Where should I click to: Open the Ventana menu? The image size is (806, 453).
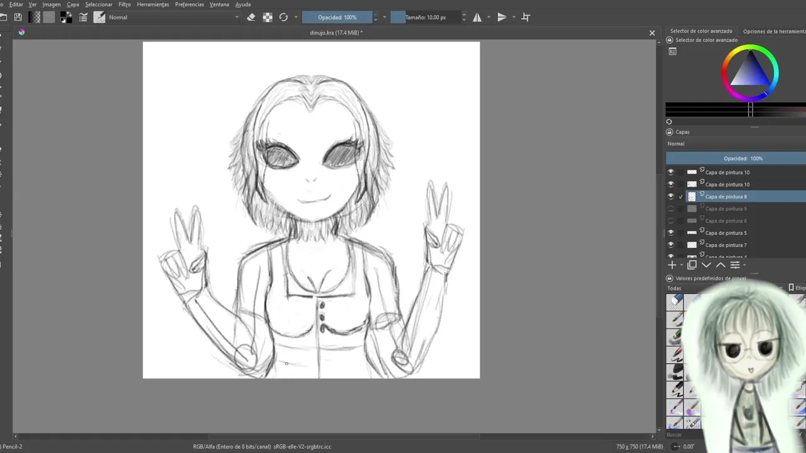[x=219, y=4]
